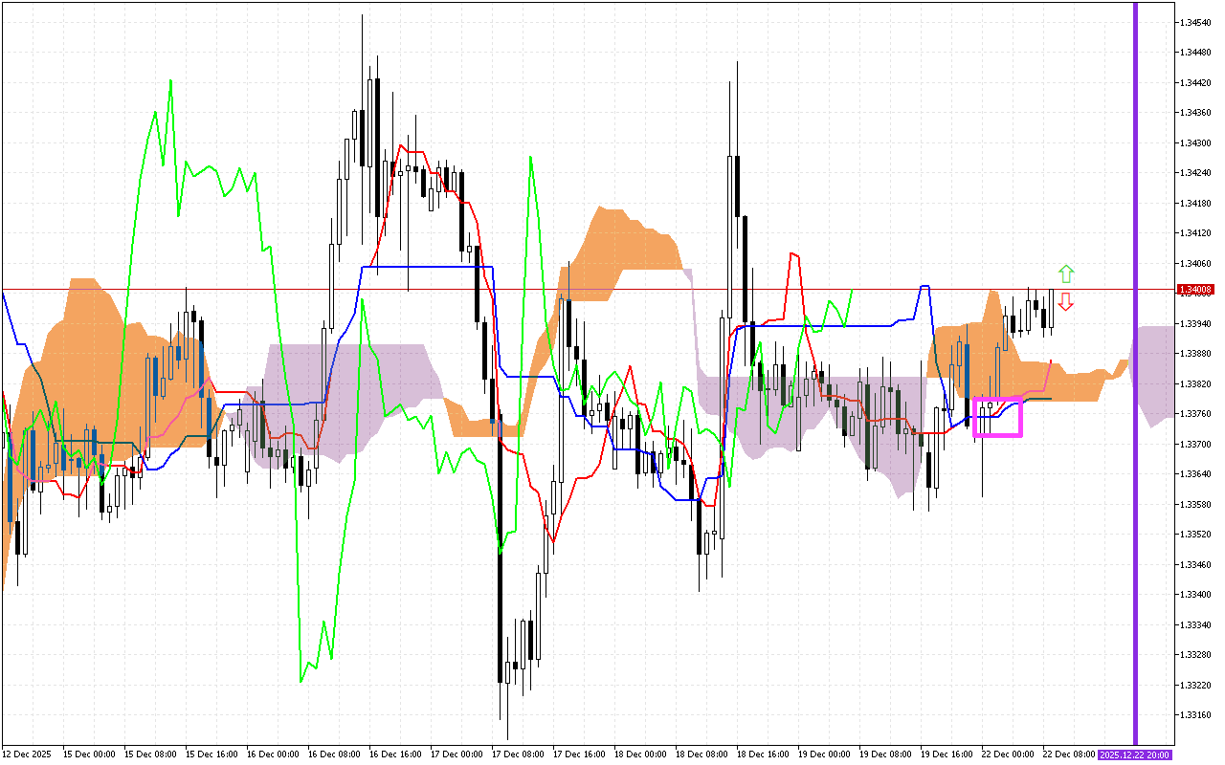Viewport: 1225px width, 765px height.
Task: Click the 17 Dec 08:00 axis label
Action: [x=518, y=754]
